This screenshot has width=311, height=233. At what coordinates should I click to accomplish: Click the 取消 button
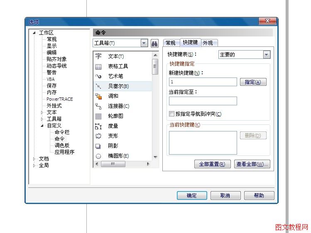[x=225, y=196]
